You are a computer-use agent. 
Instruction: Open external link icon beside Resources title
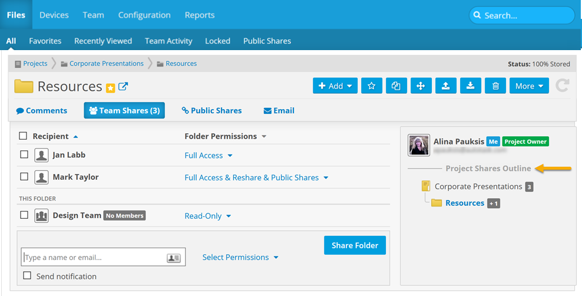coord(123,87)
